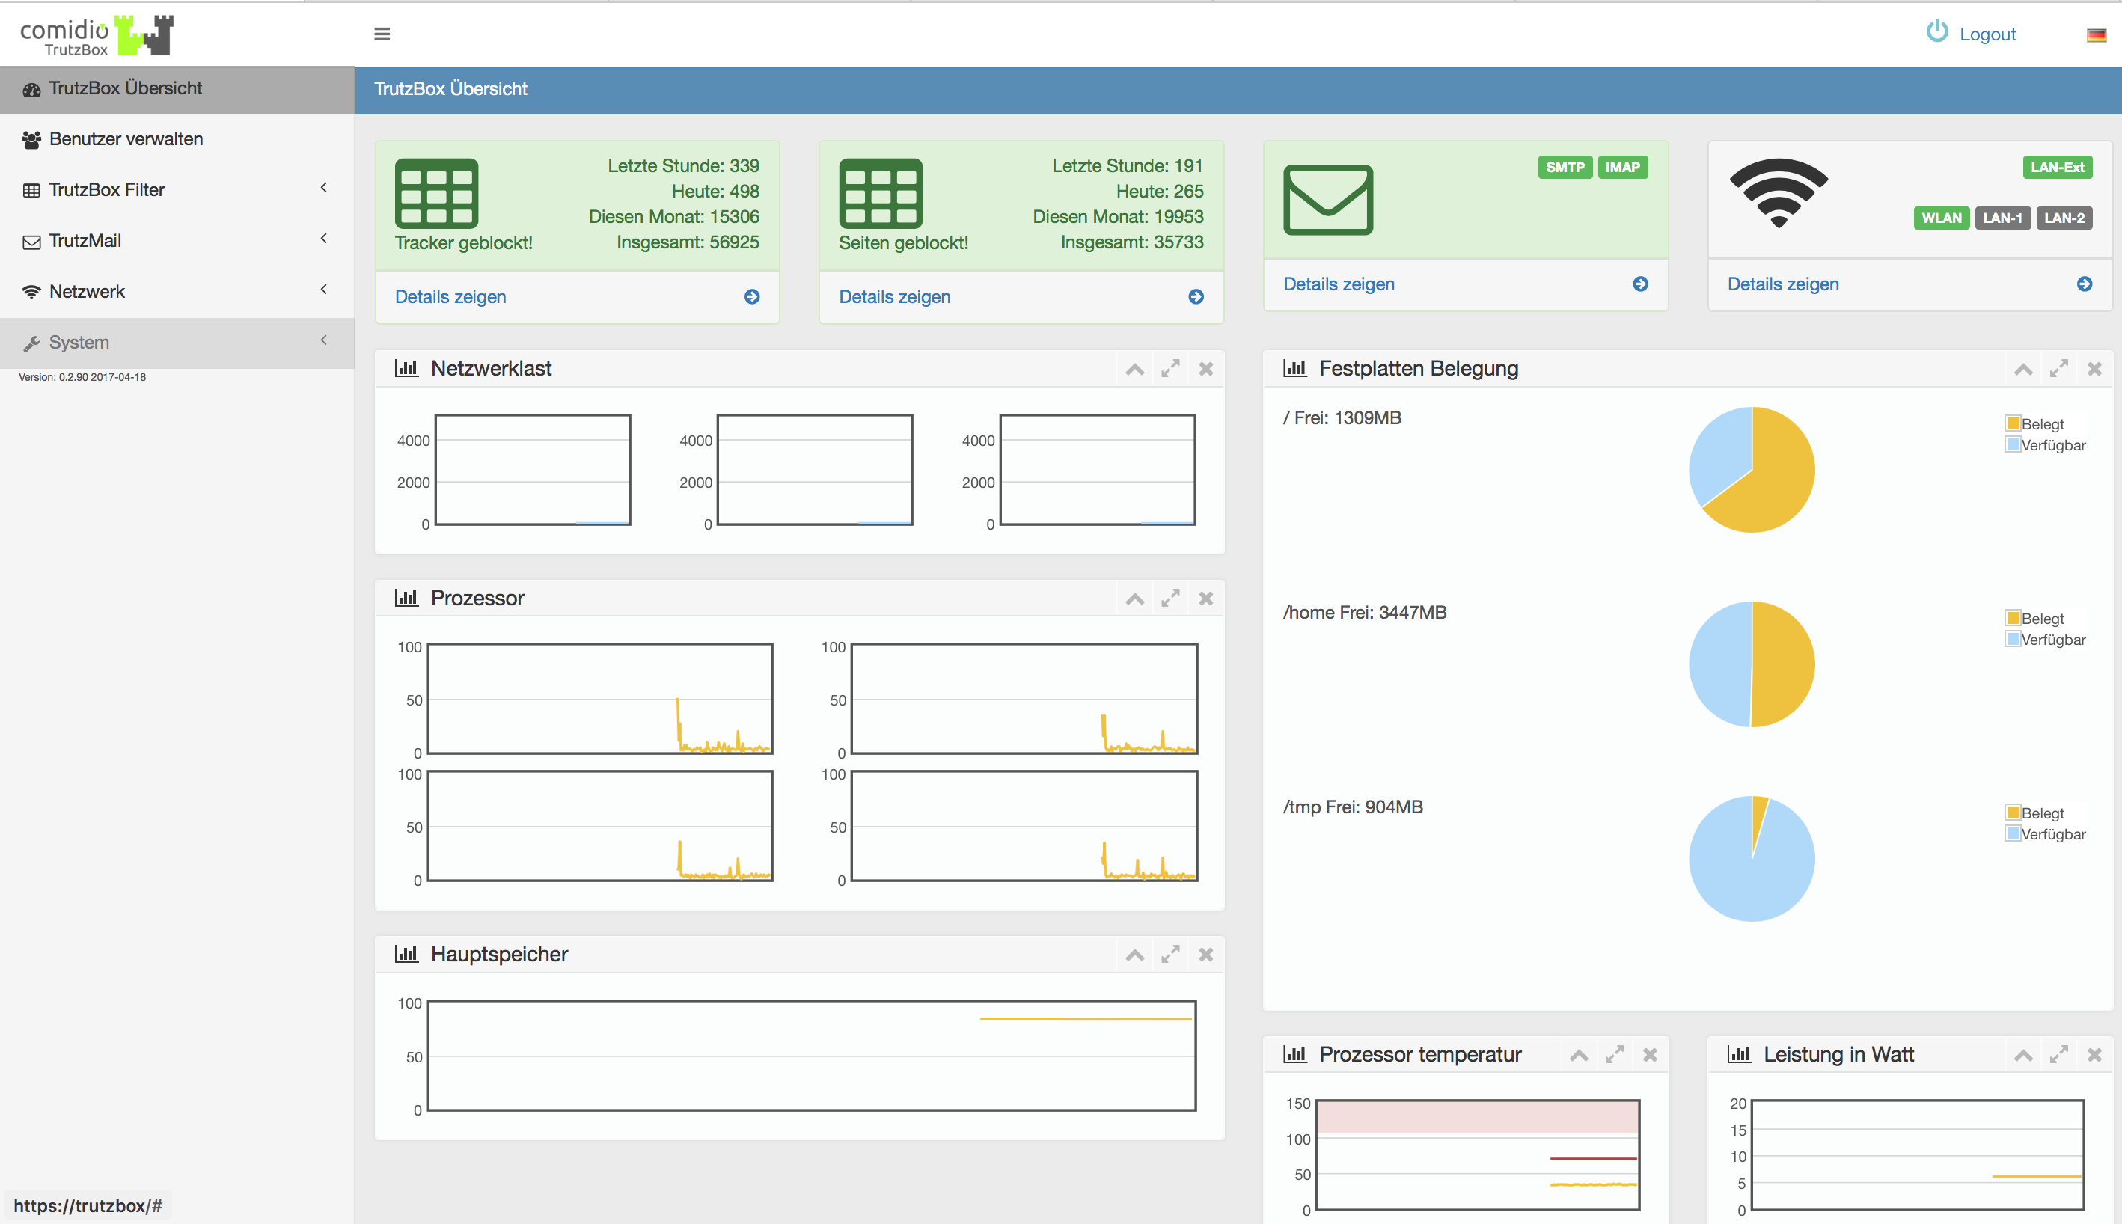The image size is (2122, 1224).
Task: Maximize the Netzwerklast panel
Action: [1170, 368]
